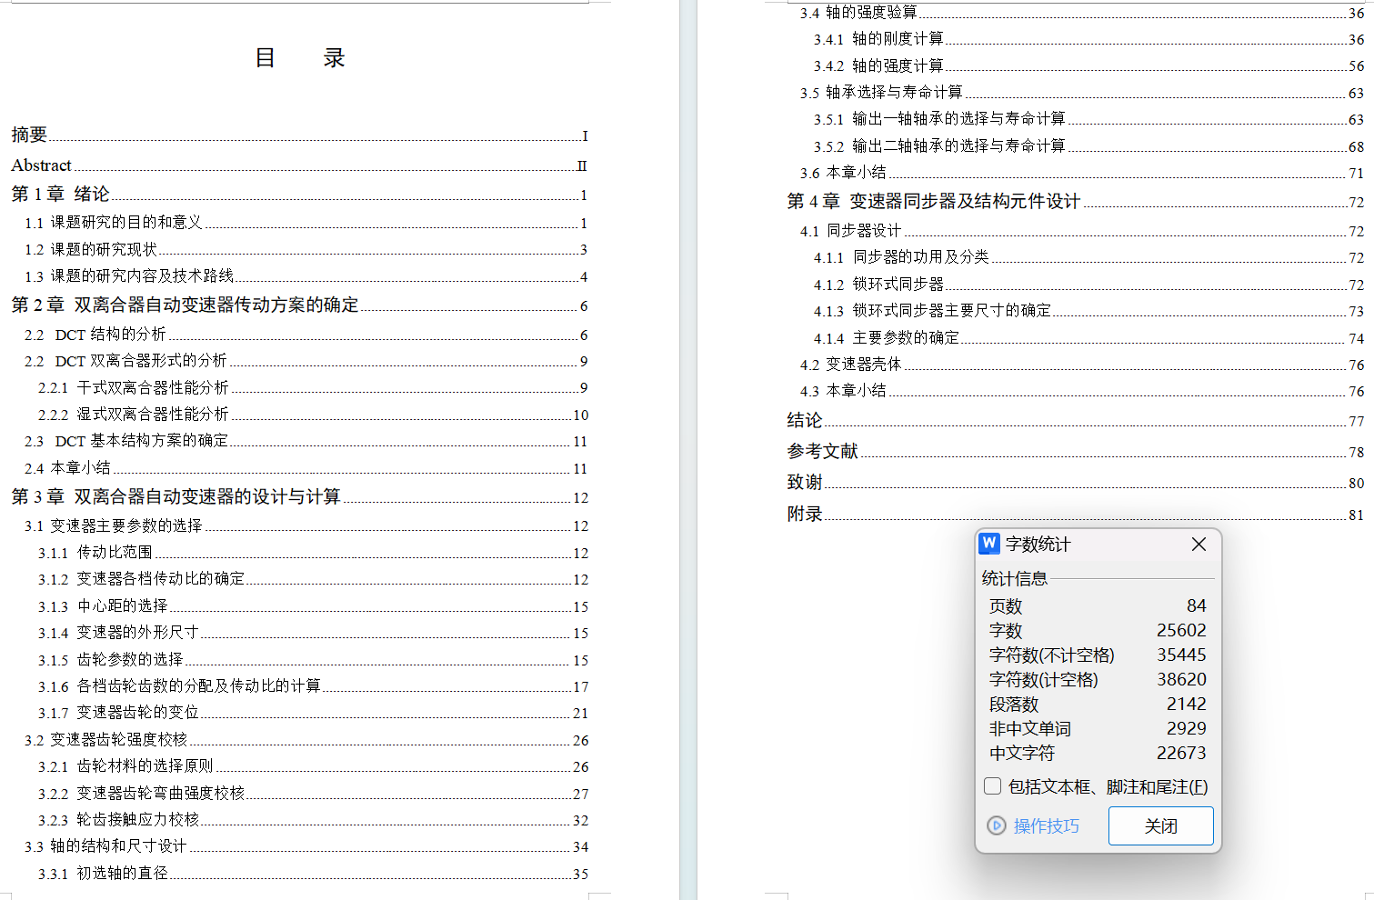The width and height of the screenshot is (1374, 900).
Task: Click entry 3.4 轴的强度验算
Action: point(1082,12)
